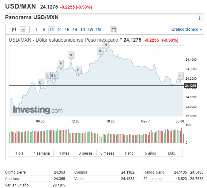Select the 15-minute interval
Viewport: 207px width, 188px height.
pos(51,30)
